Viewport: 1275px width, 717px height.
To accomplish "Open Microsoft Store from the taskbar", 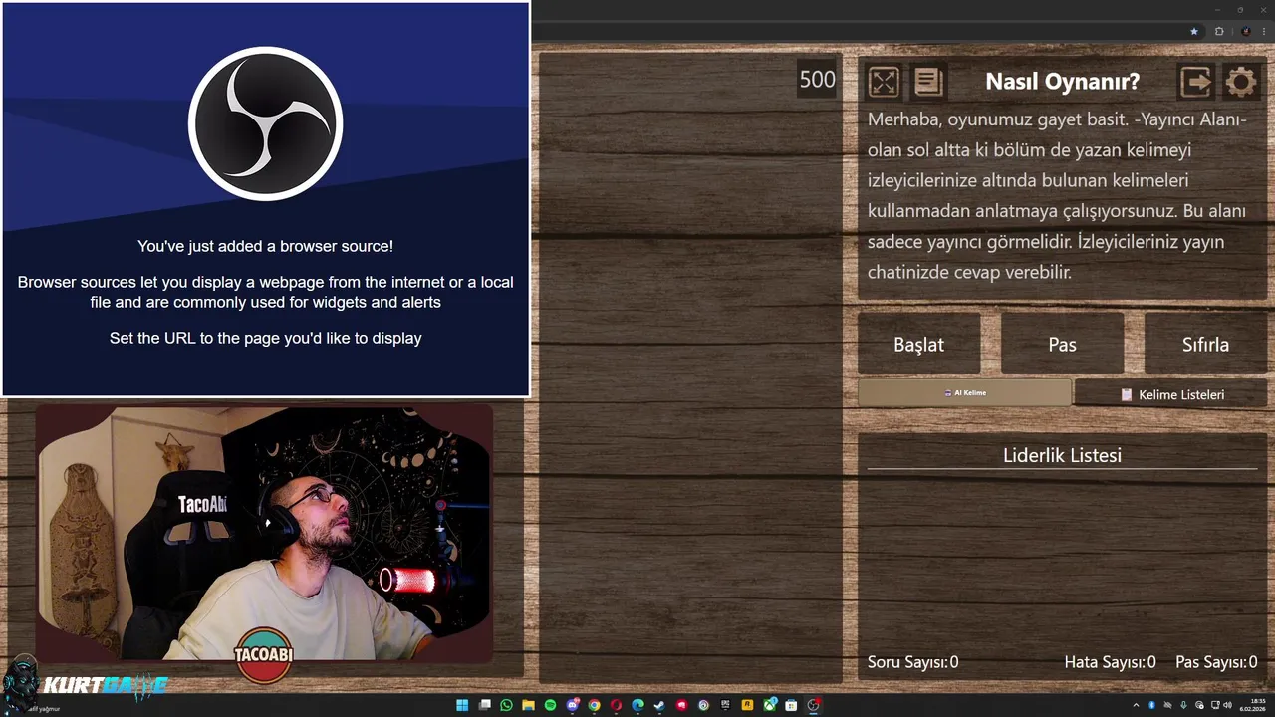I will tap(791, 705).
